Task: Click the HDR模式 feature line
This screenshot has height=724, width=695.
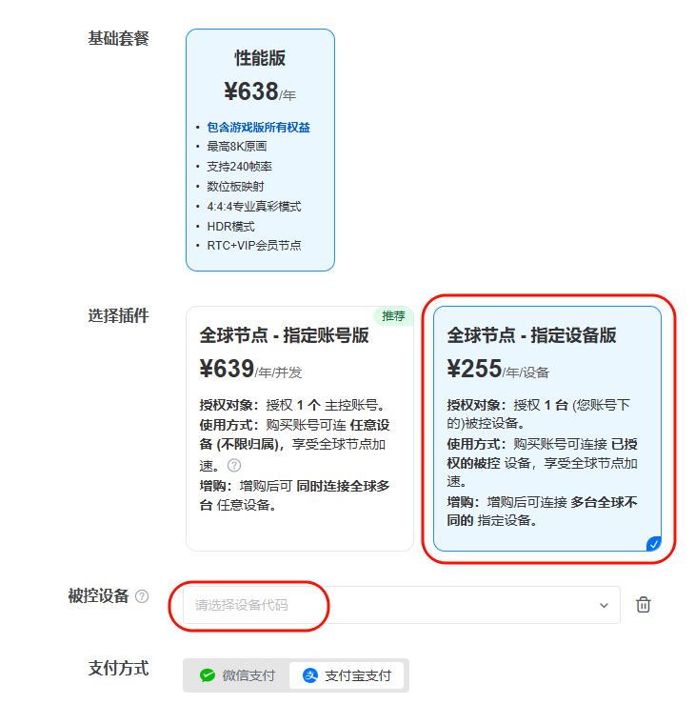Action: 230,227
